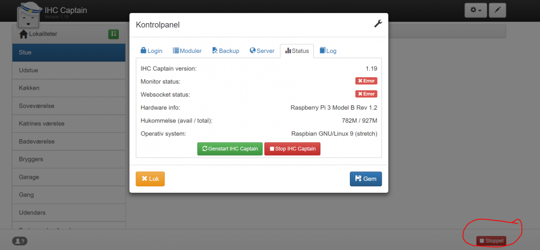This screenshot has width=540, height=250.
Task: Select Badeværelse in the locations list
Action: (x=69, y=141)
